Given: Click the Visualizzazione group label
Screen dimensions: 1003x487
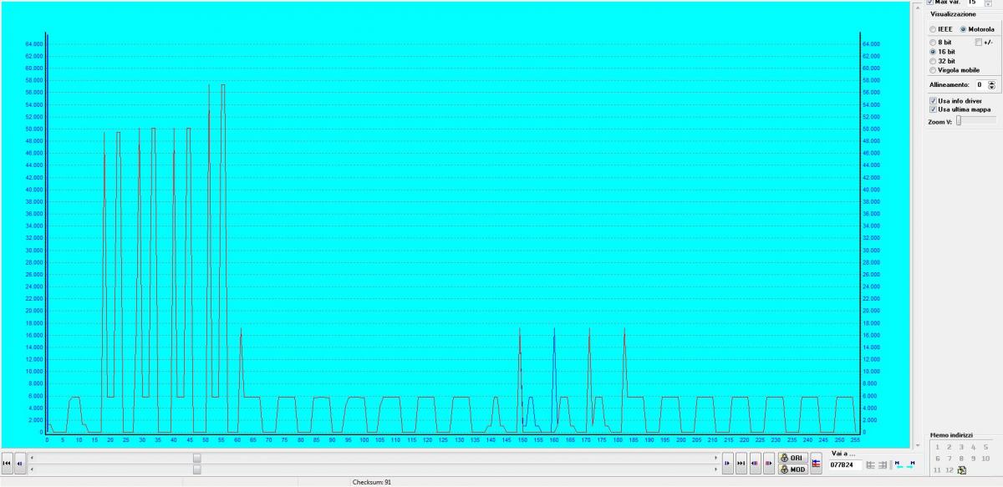Looking at the screenshot, I should (x=953, y=14).
